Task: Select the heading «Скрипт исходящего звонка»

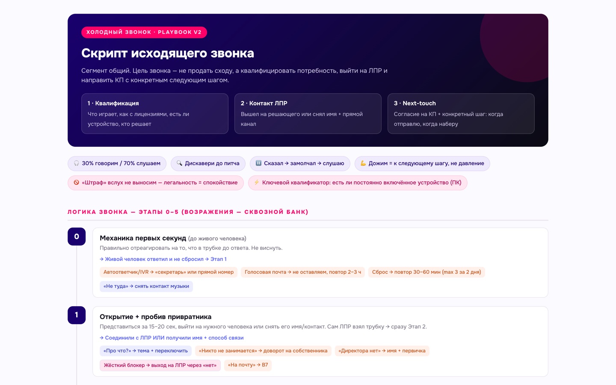Action: [168, 53]
